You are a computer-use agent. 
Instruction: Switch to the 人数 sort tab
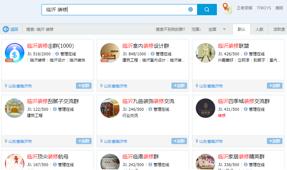click(259, 29)
